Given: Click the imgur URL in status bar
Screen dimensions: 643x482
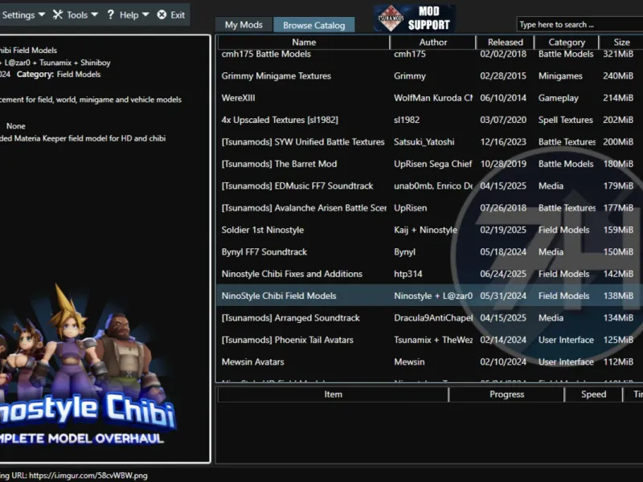Looking at the screenshot, I should point(88,476).
